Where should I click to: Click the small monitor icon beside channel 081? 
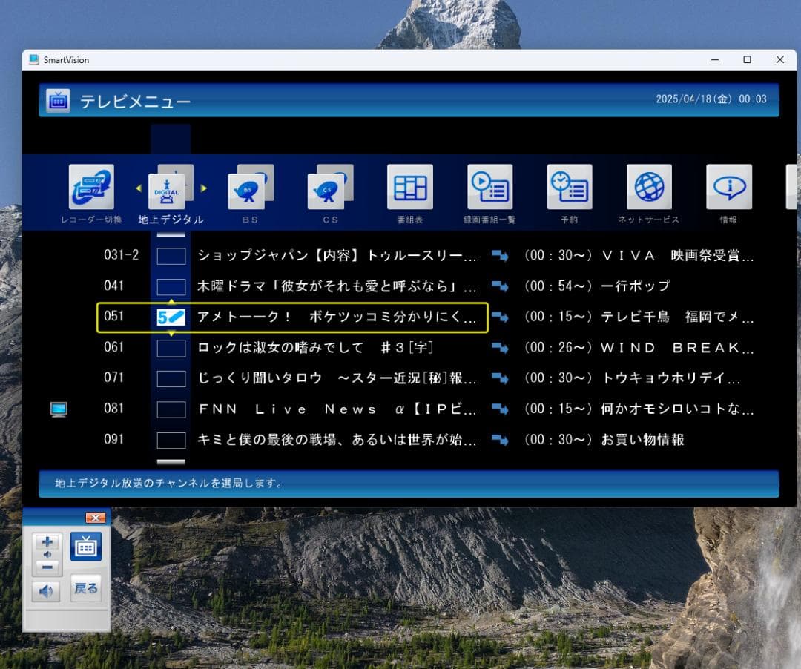(x=58, y=409)
